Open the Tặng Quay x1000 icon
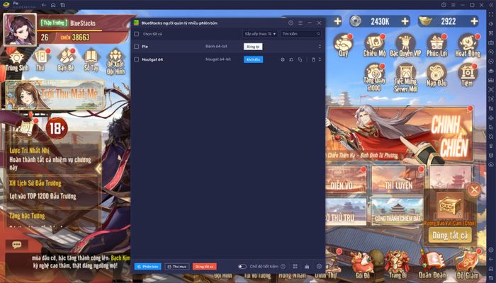This screenshot has height=283, width=496. click(374, 77)
